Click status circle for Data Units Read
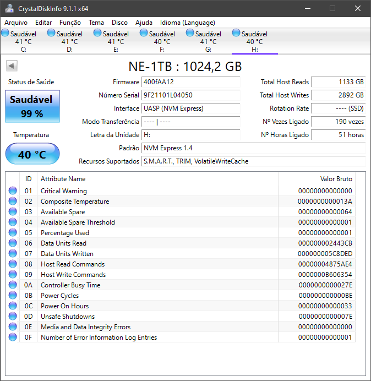Image resolution: width=371 pixels, height=381 pixels. point(13,243)
